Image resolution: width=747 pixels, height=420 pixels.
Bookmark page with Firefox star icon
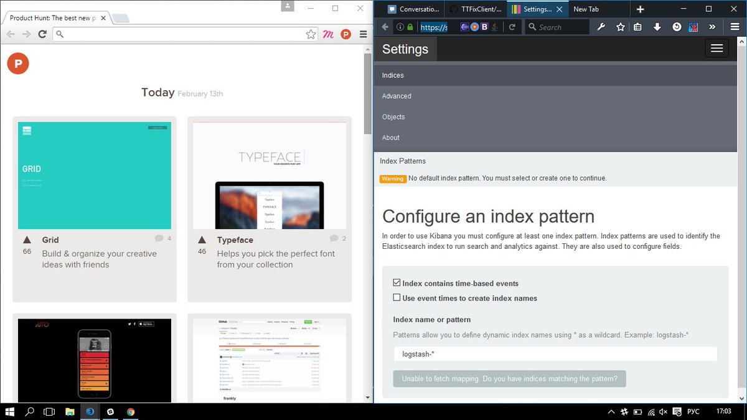click(620, 27)
